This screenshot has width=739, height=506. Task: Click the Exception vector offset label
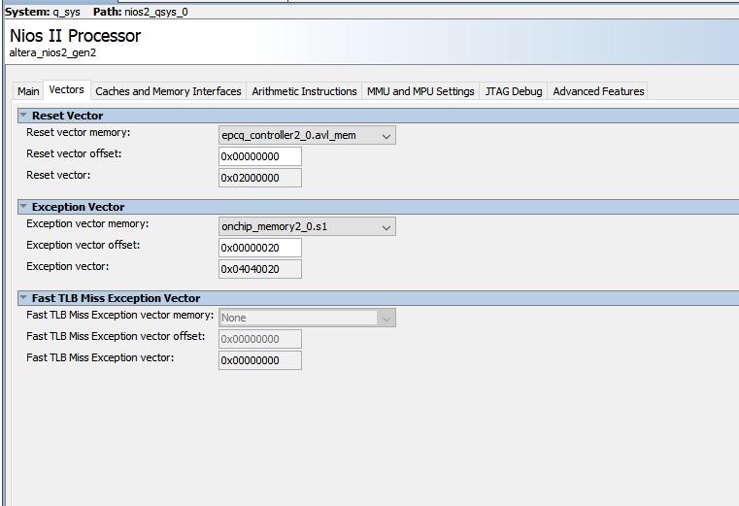point(83,245)
